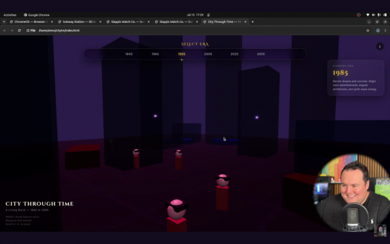Select the 2055 era
The height and width of the screenshot is (244, 390).
pyautogui.click(x=261, y=54)
